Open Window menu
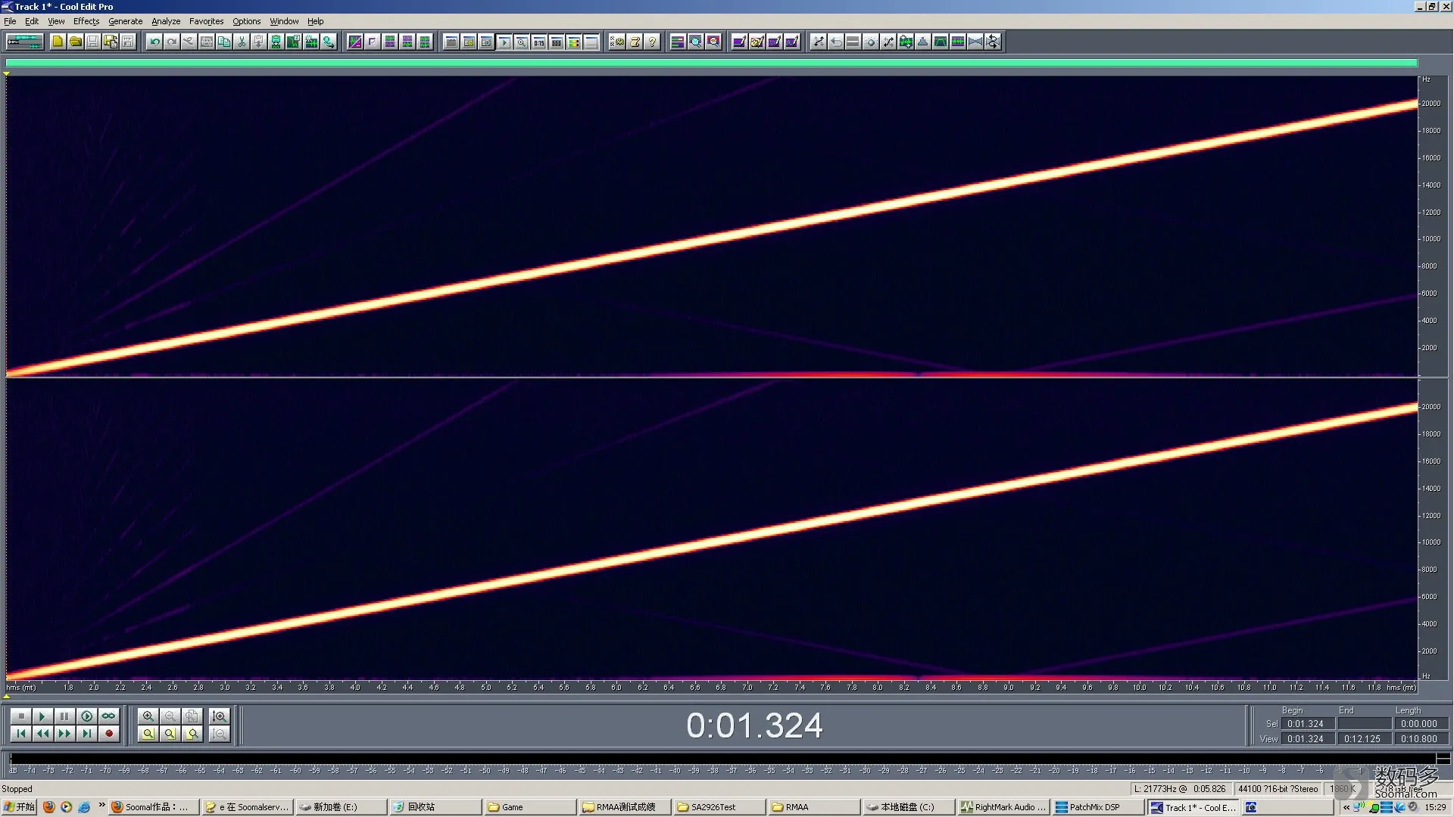Viewport: 1454px width, 817px height. click(284, 21)
